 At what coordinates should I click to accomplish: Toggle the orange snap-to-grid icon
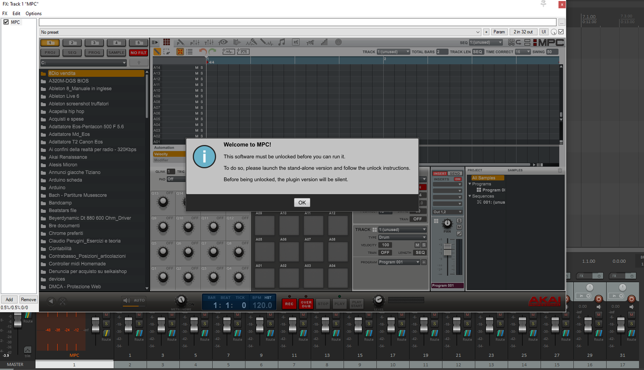click(x=180, y=52)
